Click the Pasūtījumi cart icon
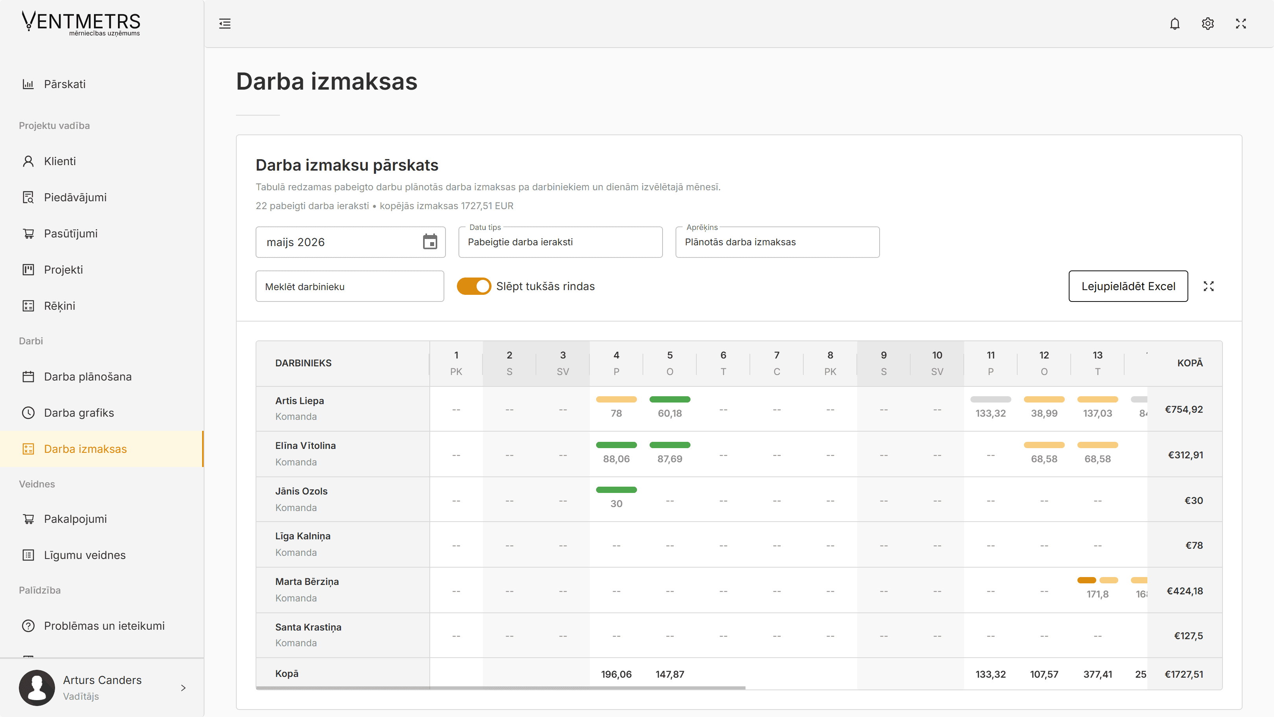The image size is (1274, 717). [28, 233]
